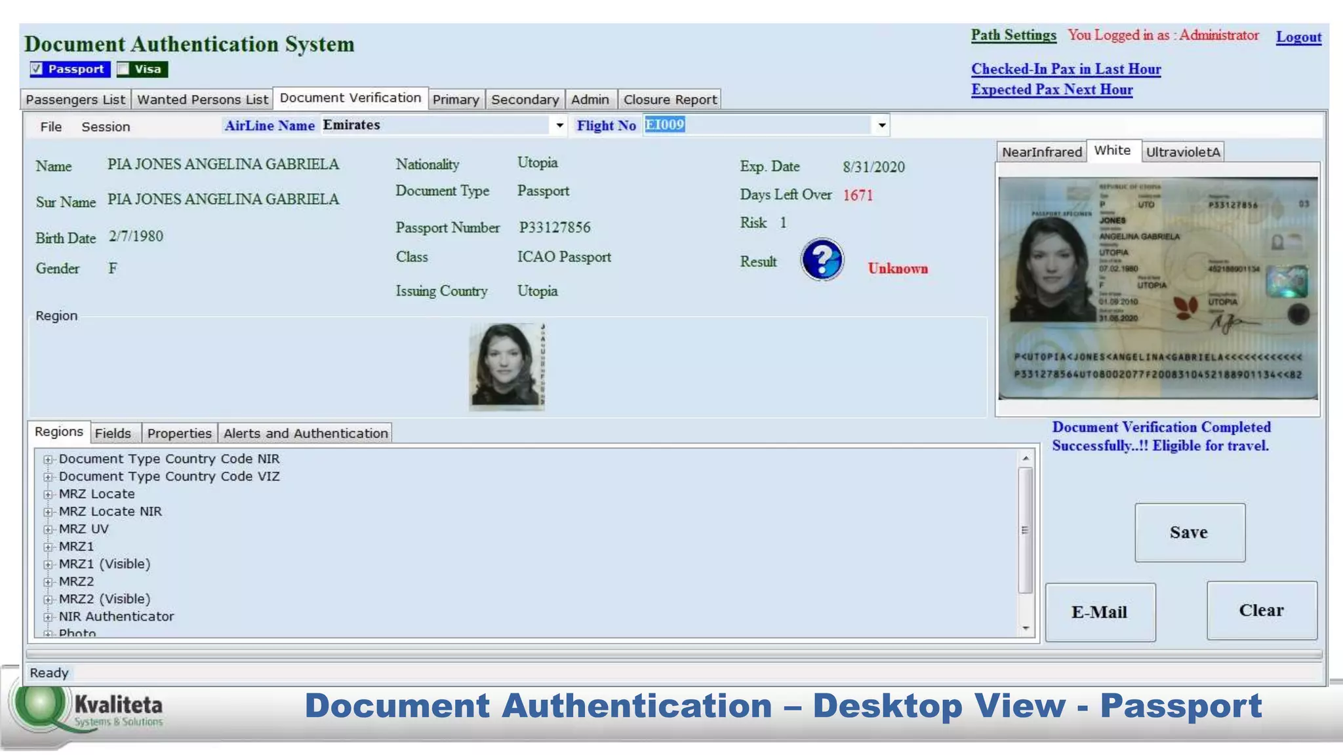Viewport: 1343px width, 755px height.
Task: Expand Document Type Country Code VIZ node
Action: 48,477
